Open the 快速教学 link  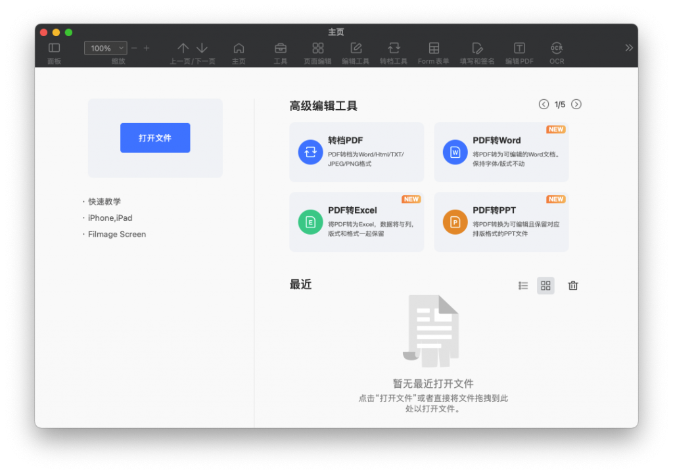(104, 201)
